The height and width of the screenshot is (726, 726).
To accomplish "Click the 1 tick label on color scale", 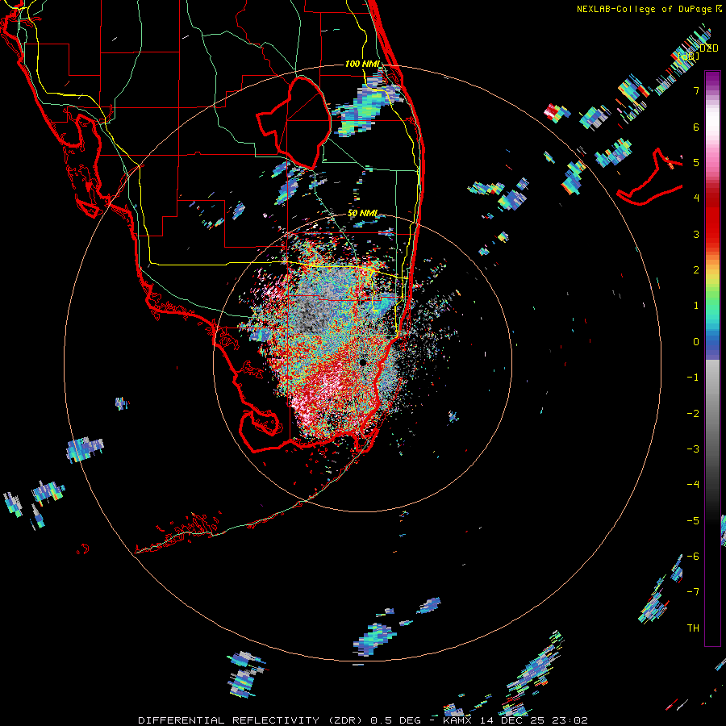I will point(696,306).
